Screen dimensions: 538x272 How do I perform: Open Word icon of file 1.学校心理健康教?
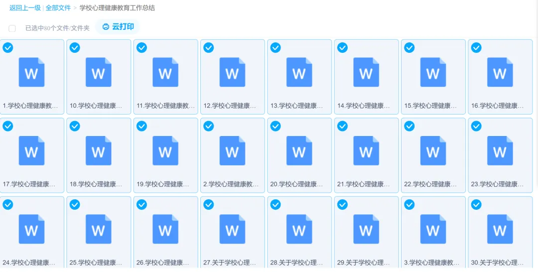pos(31,72)
